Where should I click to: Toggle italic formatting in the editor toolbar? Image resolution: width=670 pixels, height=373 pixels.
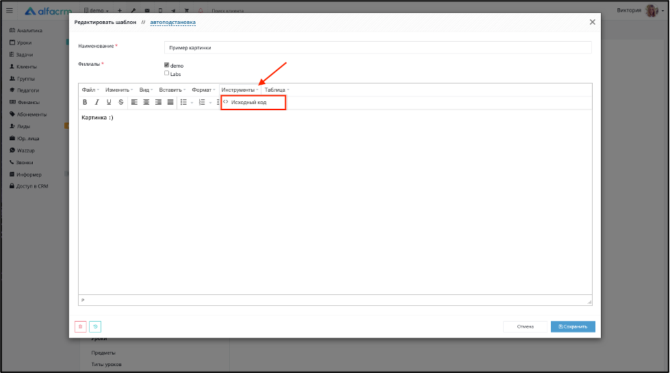[96, 102]
